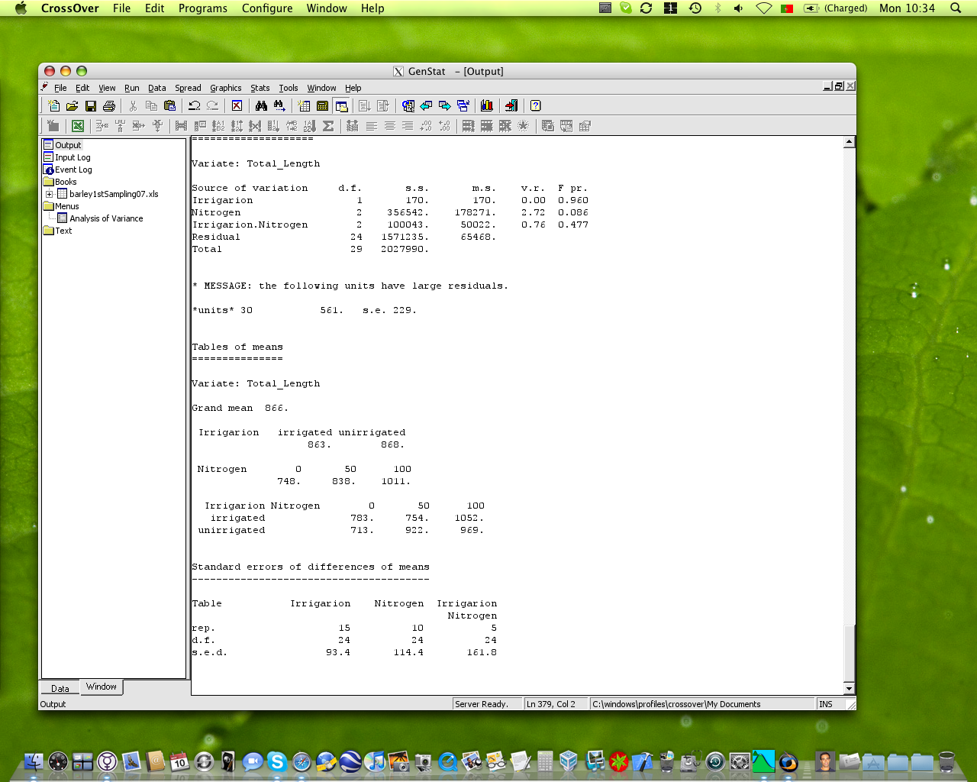Switch to the Data tab at bottom left
Image resolution: width=977 pixels, height=782 pixels.
point(59,687)
